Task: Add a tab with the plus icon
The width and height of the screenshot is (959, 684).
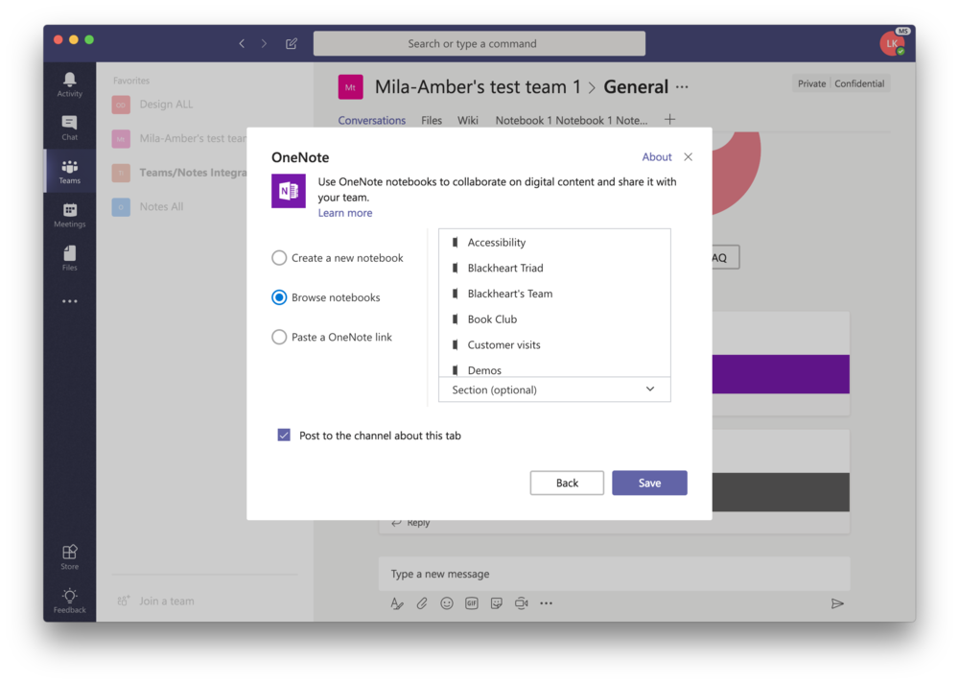Action: [x=669, y=119]
